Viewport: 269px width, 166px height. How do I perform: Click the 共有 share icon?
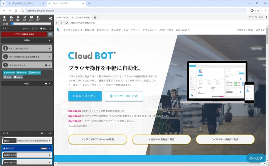point(25,18)
